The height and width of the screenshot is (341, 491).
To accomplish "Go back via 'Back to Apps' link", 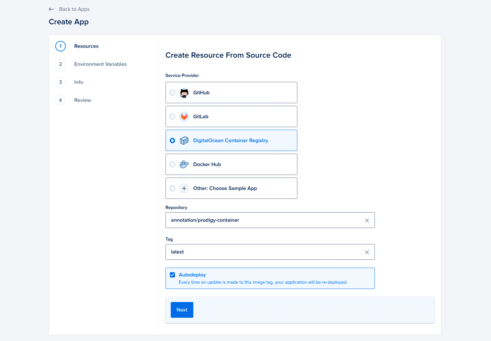I will click(74, 9).
